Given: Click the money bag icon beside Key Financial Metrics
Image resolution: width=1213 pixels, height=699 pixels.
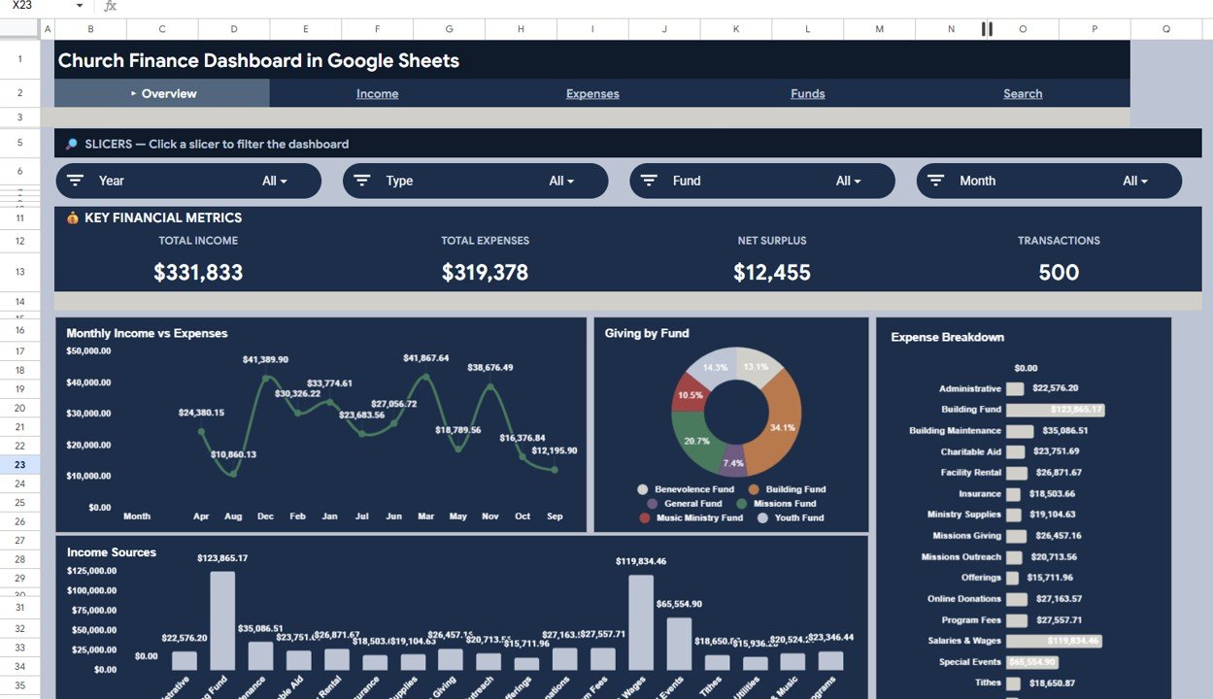Looking at the screenshot, I should pos(73,218).
